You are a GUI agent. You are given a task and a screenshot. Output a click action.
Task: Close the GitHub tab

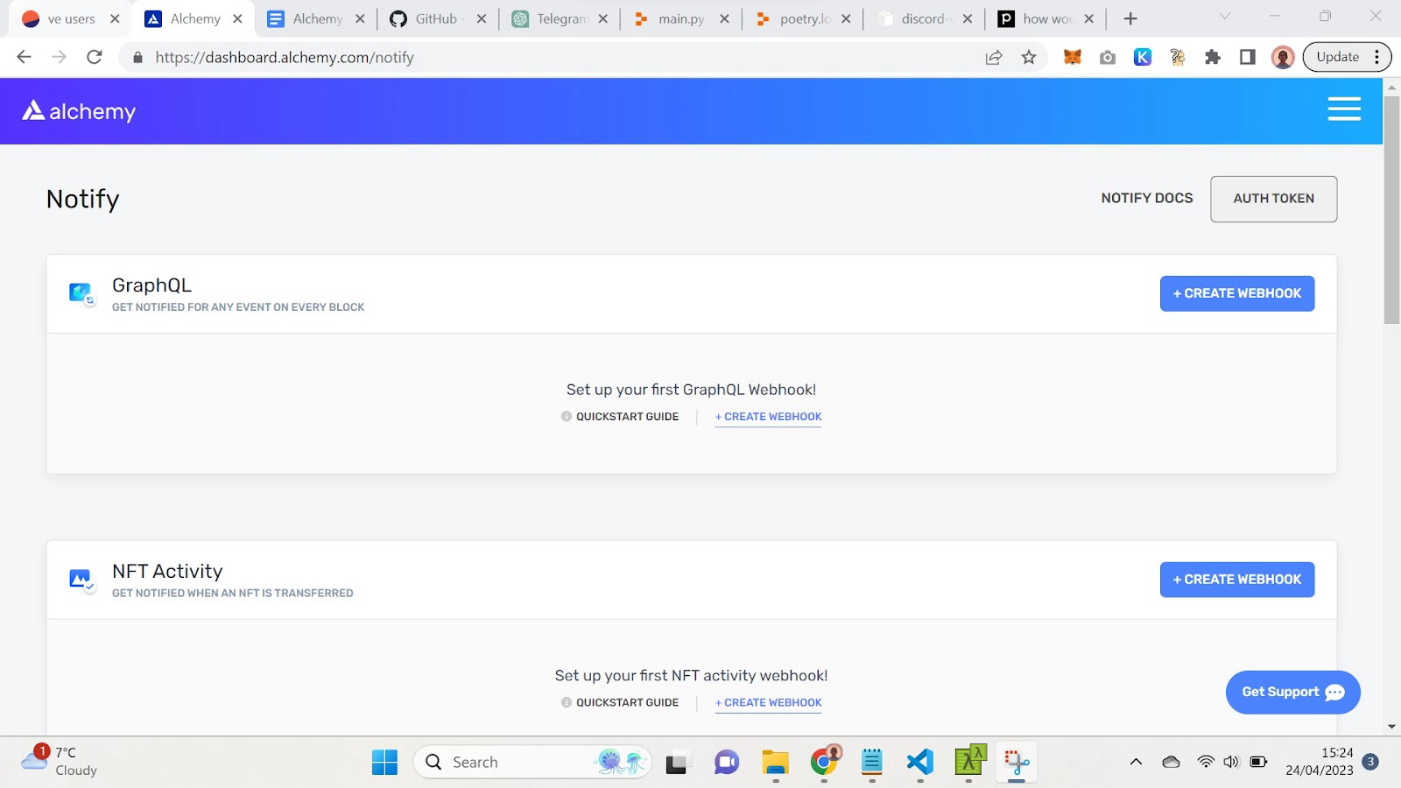[x=481, y=18]
